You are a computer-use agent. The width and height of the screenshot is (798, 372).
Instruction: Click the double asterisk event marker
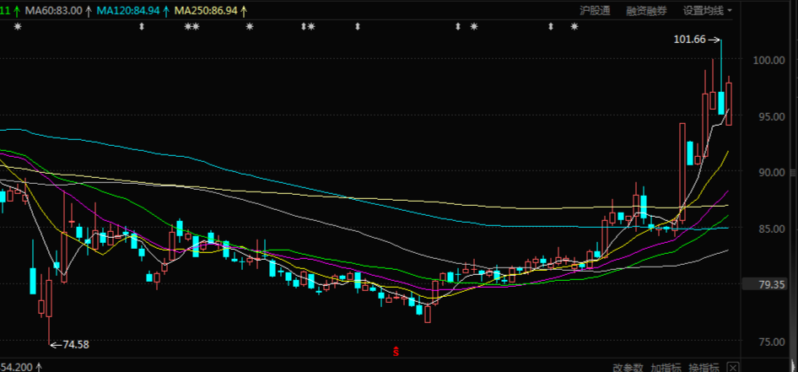(191, 26)
